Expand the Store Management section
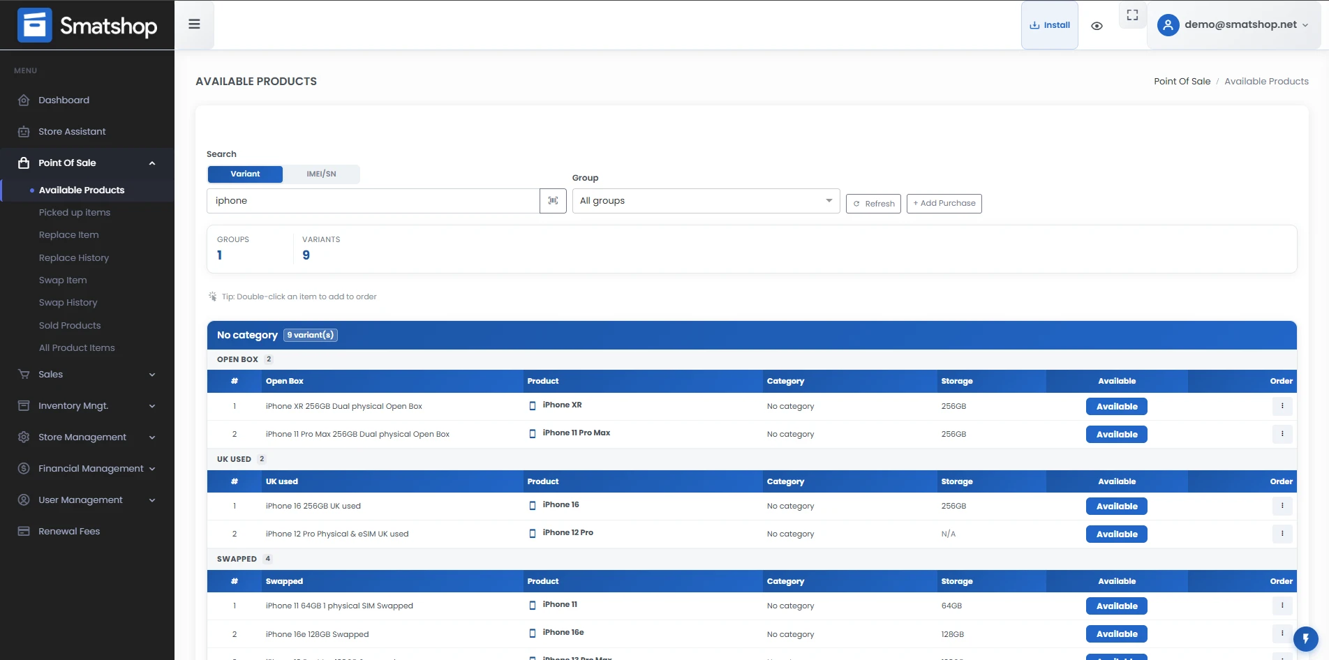The height and width of the screenshot is (660, 1329). [87, 437]
